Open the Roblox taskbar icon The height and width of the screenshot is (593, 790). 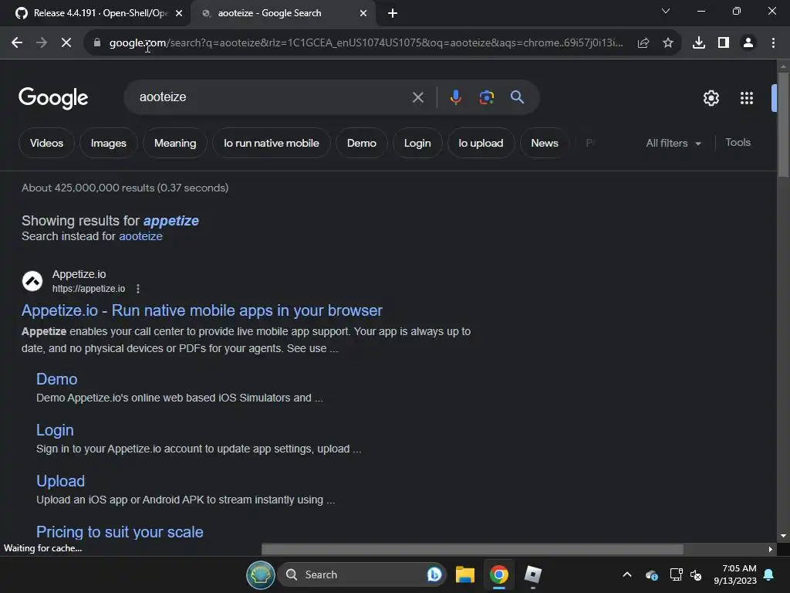(x=532, y=574)
